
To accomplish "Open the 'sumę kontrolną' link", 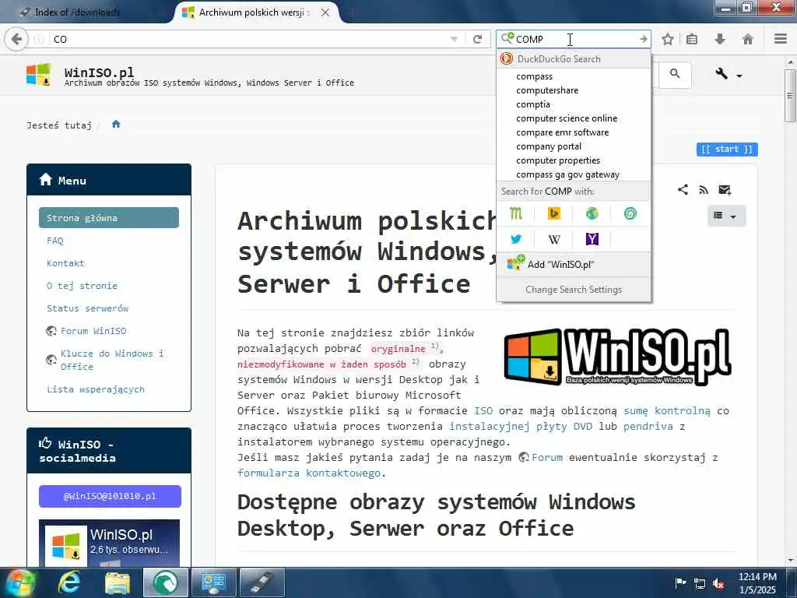I will (x=667, y=411).
